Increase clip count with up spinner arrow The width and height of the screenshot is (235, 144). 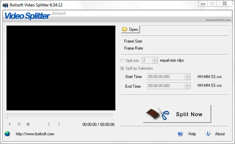coord(155,59)
